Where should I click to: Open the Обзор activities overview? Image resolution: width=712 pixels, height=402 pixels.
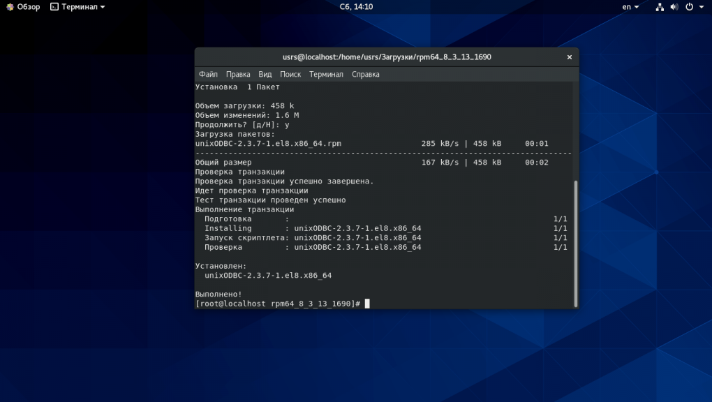(x=28, y=7)
